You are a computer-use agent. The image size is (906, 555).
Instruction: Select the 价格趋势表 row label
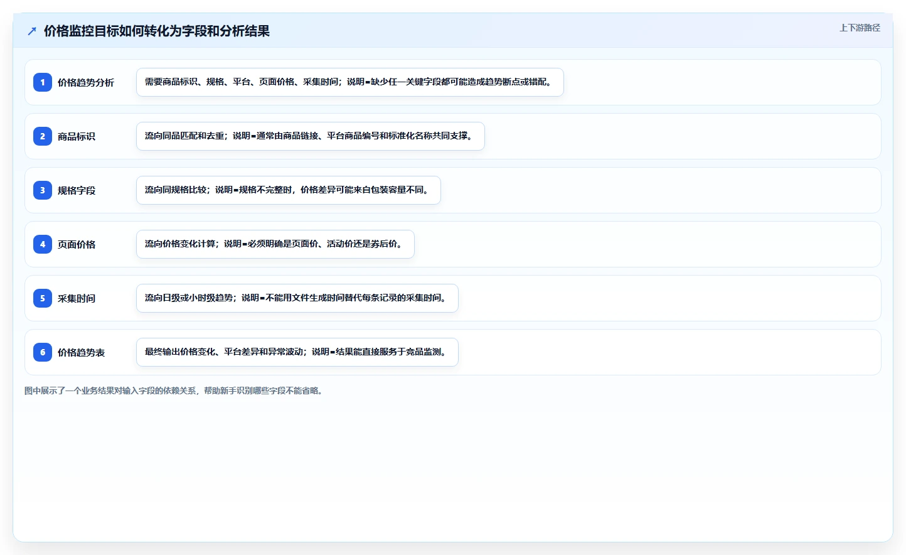(x=82, y=352)
